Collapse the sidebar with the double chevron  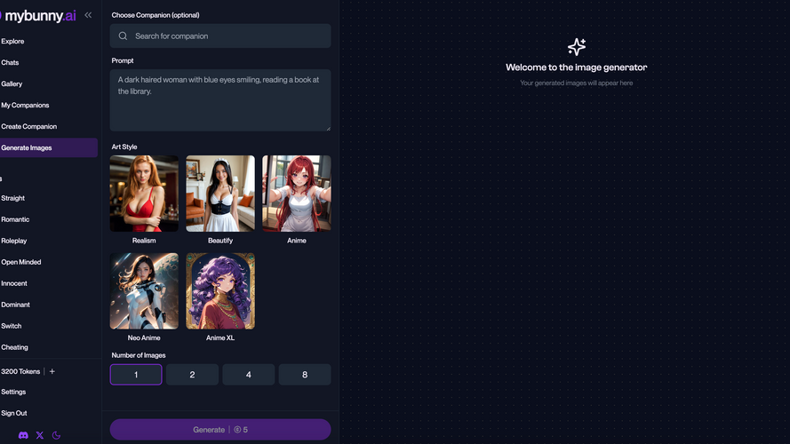(88, 15)
